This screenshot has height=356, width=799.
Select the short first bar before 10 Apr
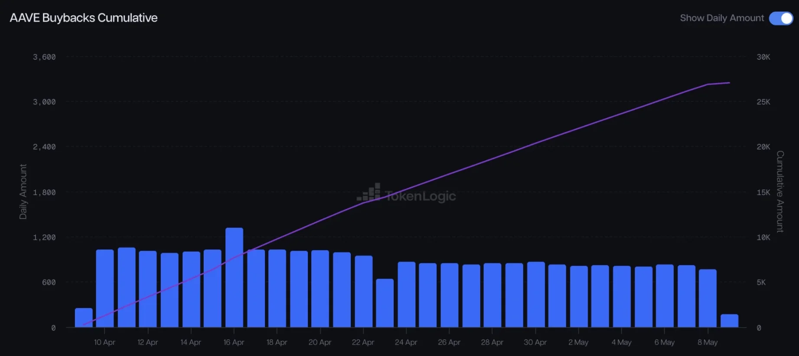click(84, 317)
